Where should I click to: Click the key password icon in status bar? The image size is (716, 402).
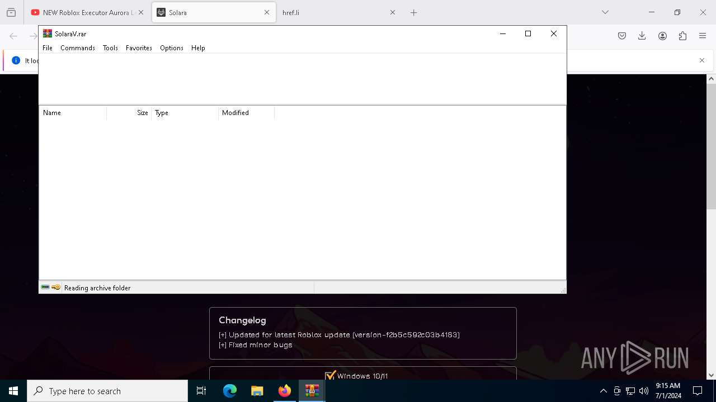click(x=56, y=288)
